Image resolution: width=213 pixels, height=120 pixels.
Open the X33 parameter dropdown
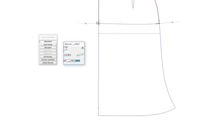click(x=66, y=48)
